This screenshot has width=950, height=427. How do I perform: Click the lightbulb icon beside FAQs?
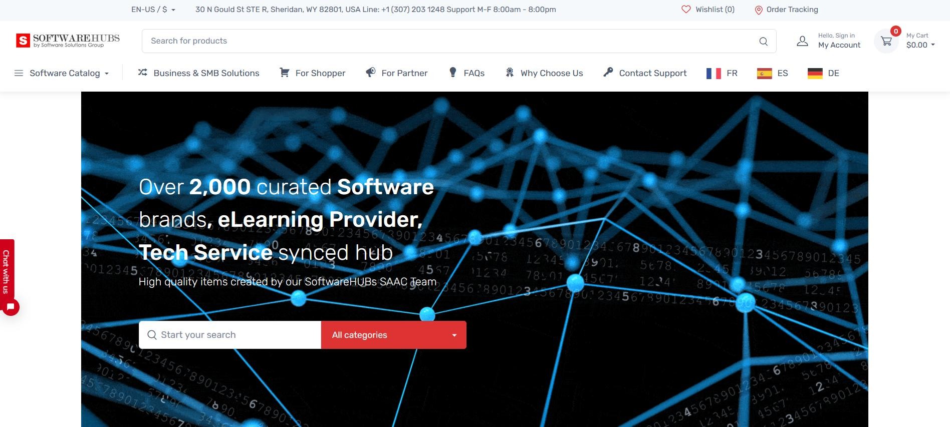pyautogui.click(x=453, y=73)
